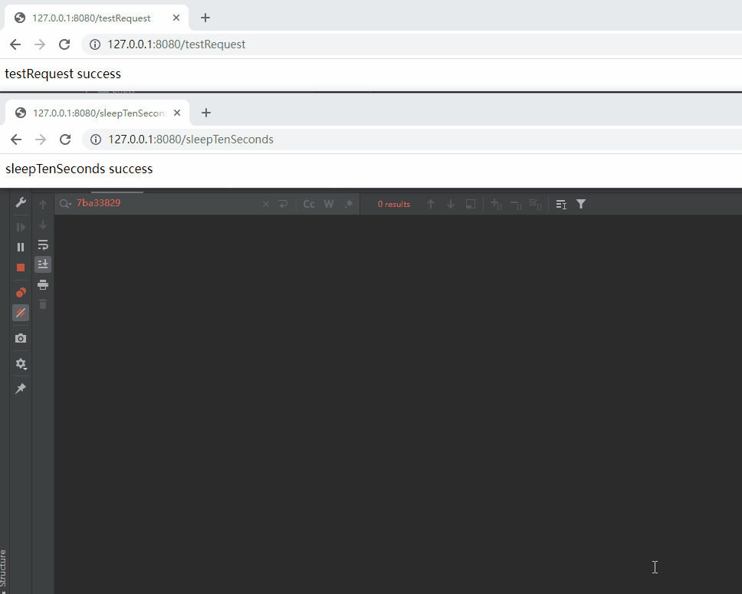This screenshot has width=742, height=594.
Task: Move up the stack trace arrow
Action: pyautogui.click(x=43, y=205)
